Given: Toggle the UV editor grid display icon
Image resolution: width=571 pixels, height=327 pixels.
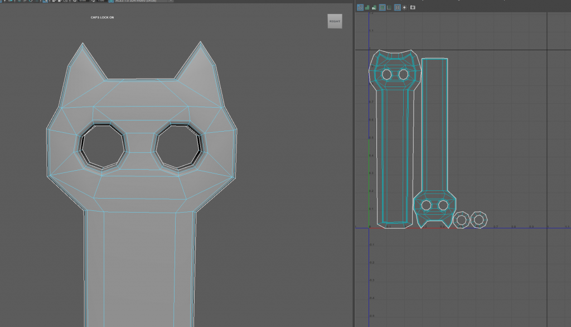Looking at the screenshot, I should tap(398, 7).
